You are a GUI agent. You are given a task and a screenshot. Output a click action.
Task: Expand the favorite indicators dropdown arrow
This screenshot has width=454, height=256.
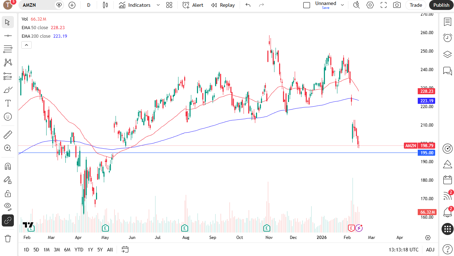pyautogui.click(x=158, y=5)
